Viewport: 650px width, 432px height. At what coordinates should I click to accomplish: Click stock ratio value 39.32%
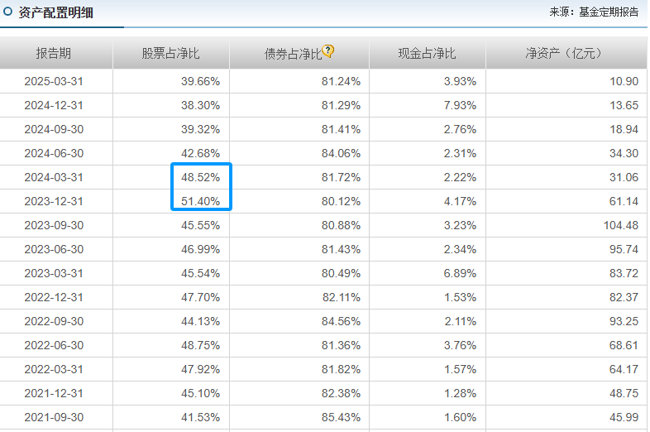pyautogui.click(x=200, y=129)
